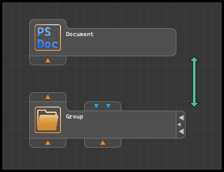The width and height of the screenshot is (224, 172).
Task: Click the lower arrowhead of the teal arrow
Action: (x=194, y=105)
